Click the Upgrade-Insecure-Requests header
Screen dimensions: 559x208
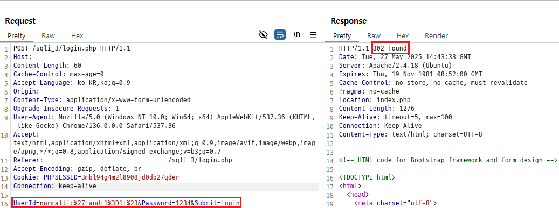tap(66, 109)
